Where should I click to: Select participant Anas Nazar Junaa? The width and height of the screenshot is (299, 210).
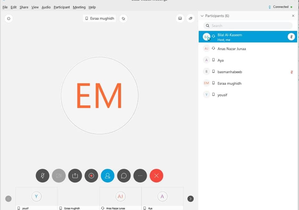[x=231, y=49]
